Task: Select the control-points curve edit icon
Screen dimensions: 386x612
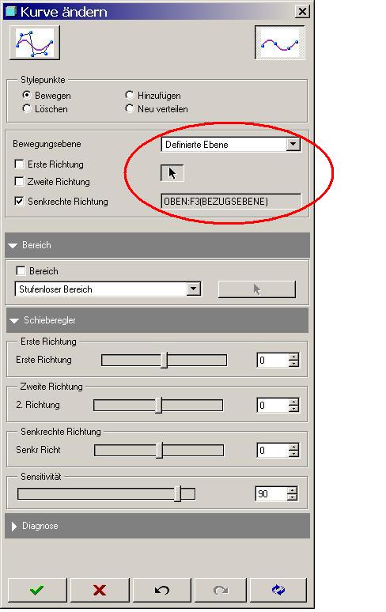Action: tap(35, 43)
